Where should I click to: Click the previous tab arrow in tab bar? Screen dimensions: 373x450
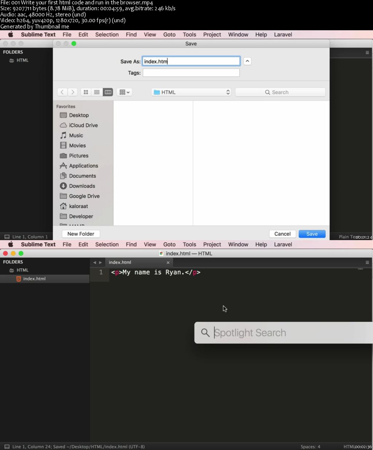(94, 262)
